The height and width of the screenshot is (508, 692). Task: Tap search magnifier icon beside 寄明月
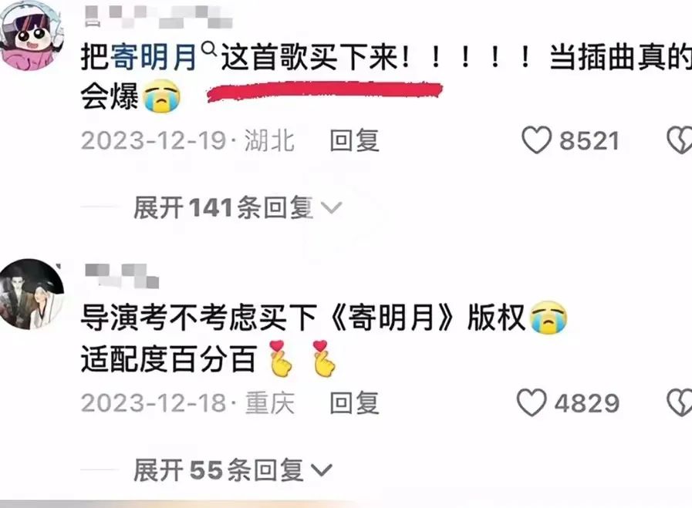pyautogui.click(x=209, y=49)
